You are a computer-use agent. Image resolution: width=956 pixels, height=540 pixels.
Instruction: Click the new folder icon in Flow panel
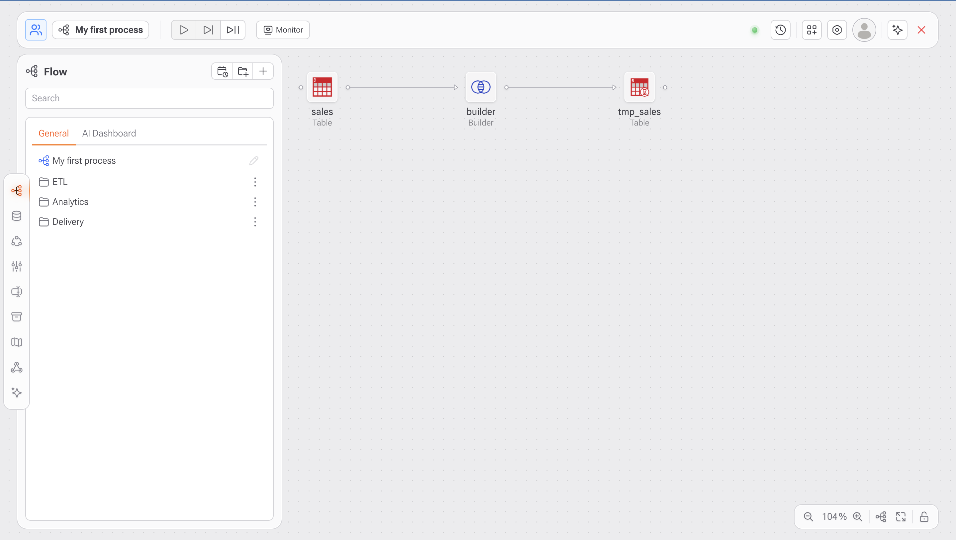tap(243, 71)
